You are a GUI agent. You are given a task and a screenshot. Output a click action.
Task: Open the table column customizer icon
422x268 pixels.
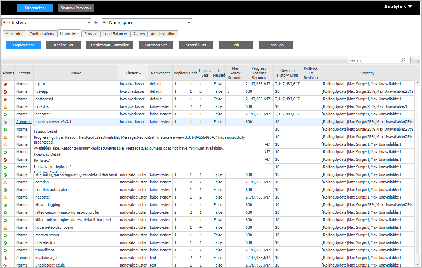click(418, 60)
